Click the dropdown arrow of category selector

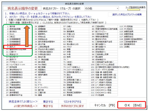(117, 8)
